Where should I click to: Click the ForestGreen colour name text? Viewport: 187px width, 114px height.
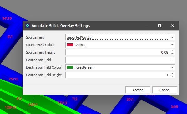tap(84, 67)
